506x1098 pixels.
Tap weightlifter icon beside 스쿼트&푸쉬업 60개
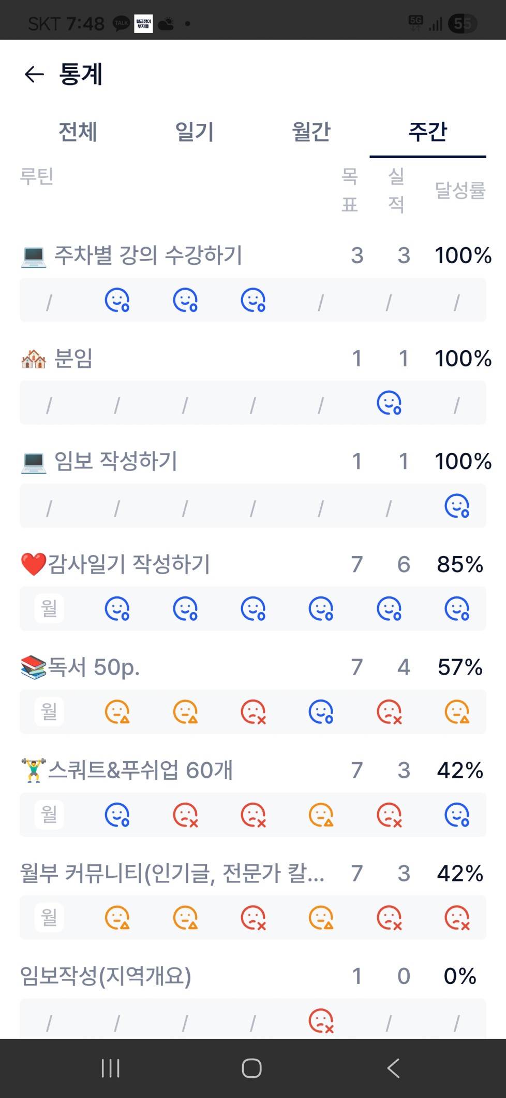[x=33, y=770]
